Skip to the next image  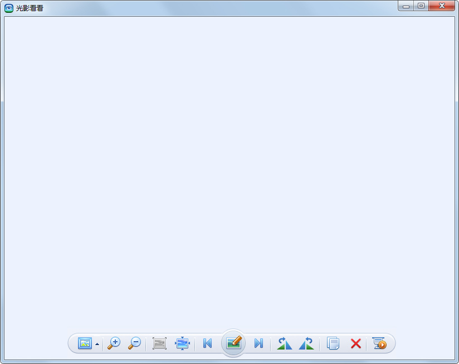(258, 343)
